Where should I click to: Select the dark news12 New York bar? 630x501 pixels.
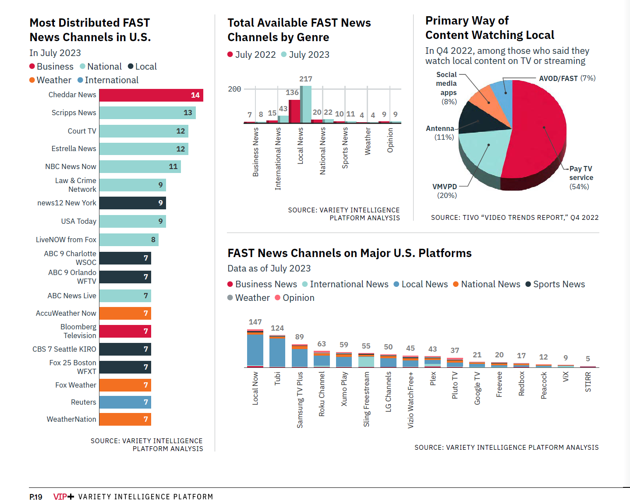click(x=133, y=203)
